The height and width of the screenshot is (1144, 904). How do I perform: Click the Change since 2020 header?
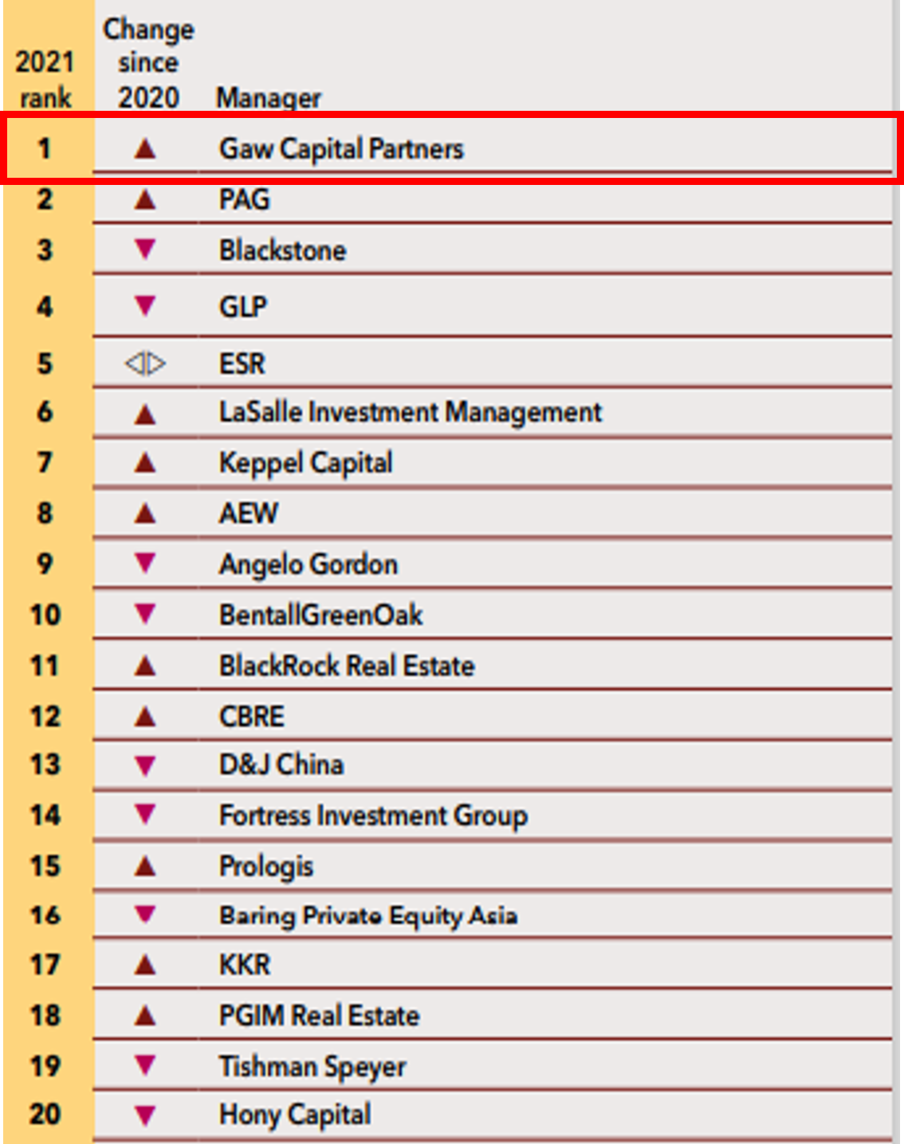point(148,63)
